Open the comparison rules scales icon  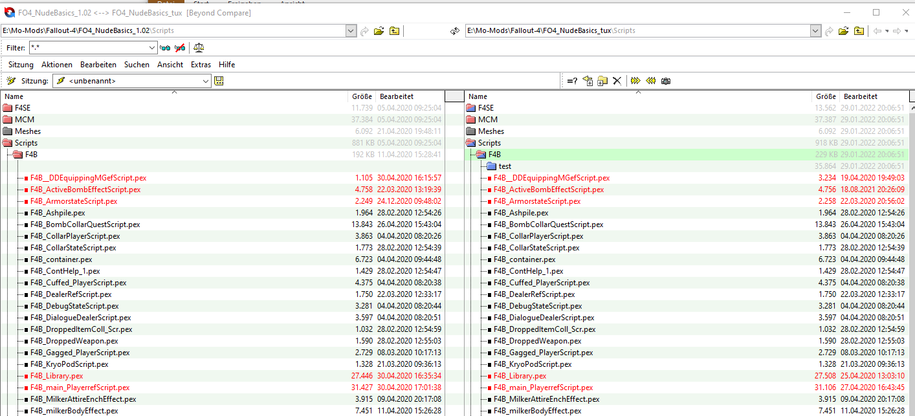click(199, 47)
